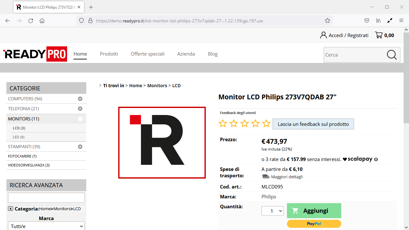Add product to cart with Aggiungi
Viewport: 409px width, 230px height.
314,211
